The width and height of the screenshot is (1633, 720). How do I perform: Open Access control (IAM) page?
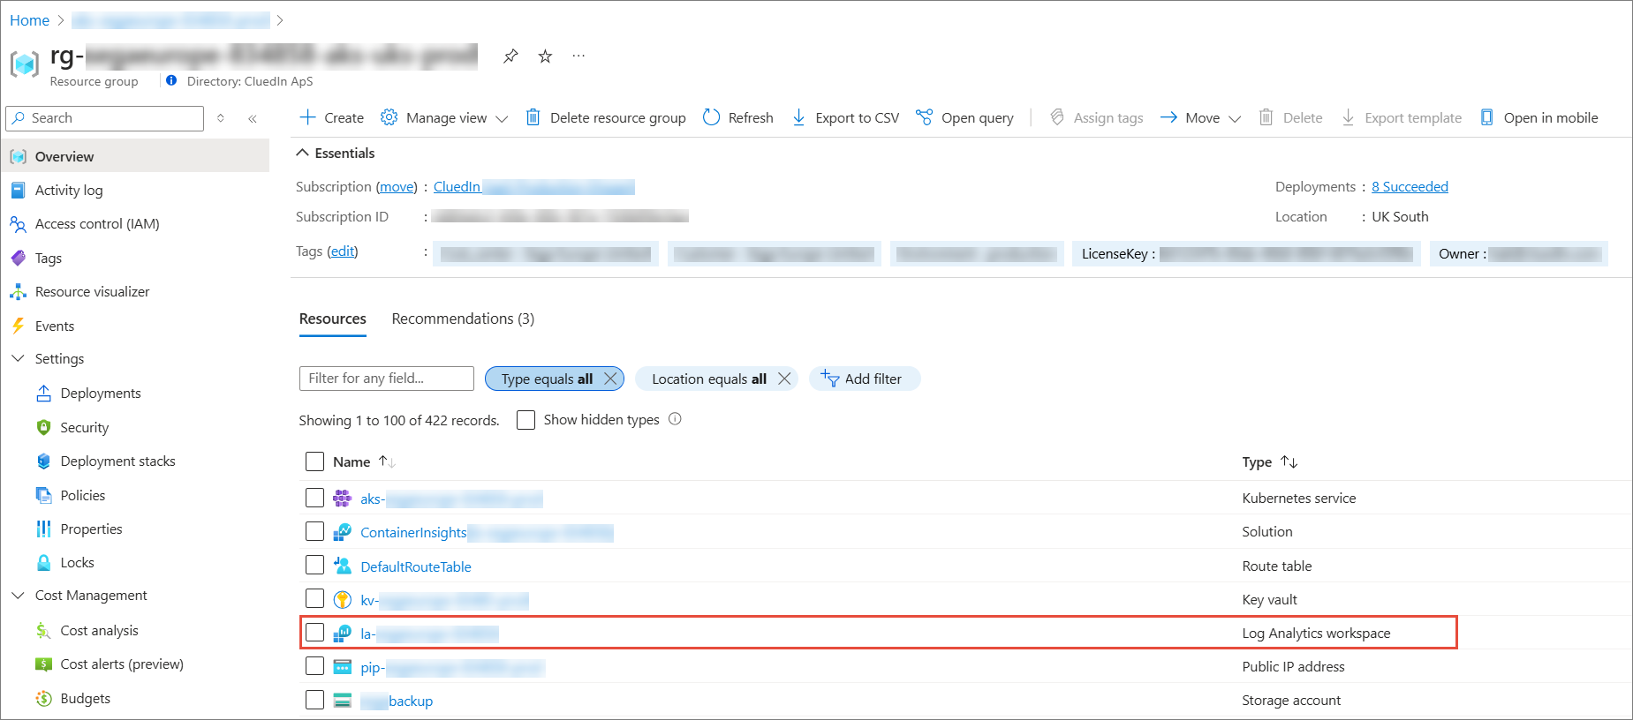tap(97, 223)
